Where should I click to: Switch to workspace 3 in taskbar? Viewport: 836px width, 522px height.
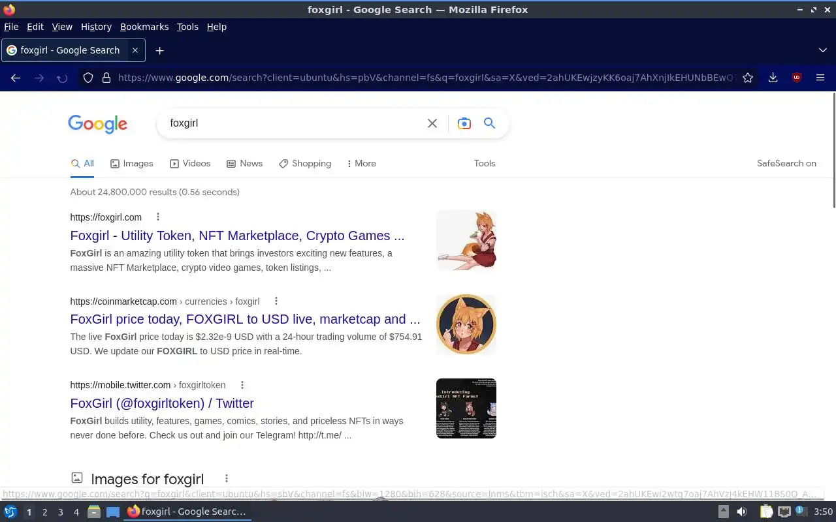tap(60, 512)
